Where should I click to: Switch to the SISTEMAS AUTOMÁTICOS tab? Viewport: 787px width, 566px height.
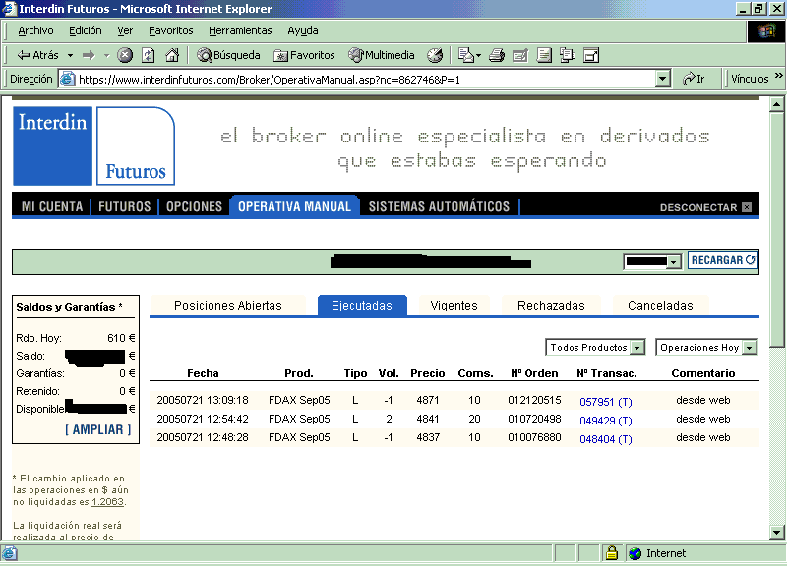pos(439,206)
